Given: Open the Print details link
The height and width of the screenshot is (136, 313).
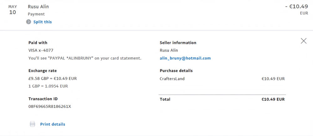Looking at the screenshot, I should point(53,124).
